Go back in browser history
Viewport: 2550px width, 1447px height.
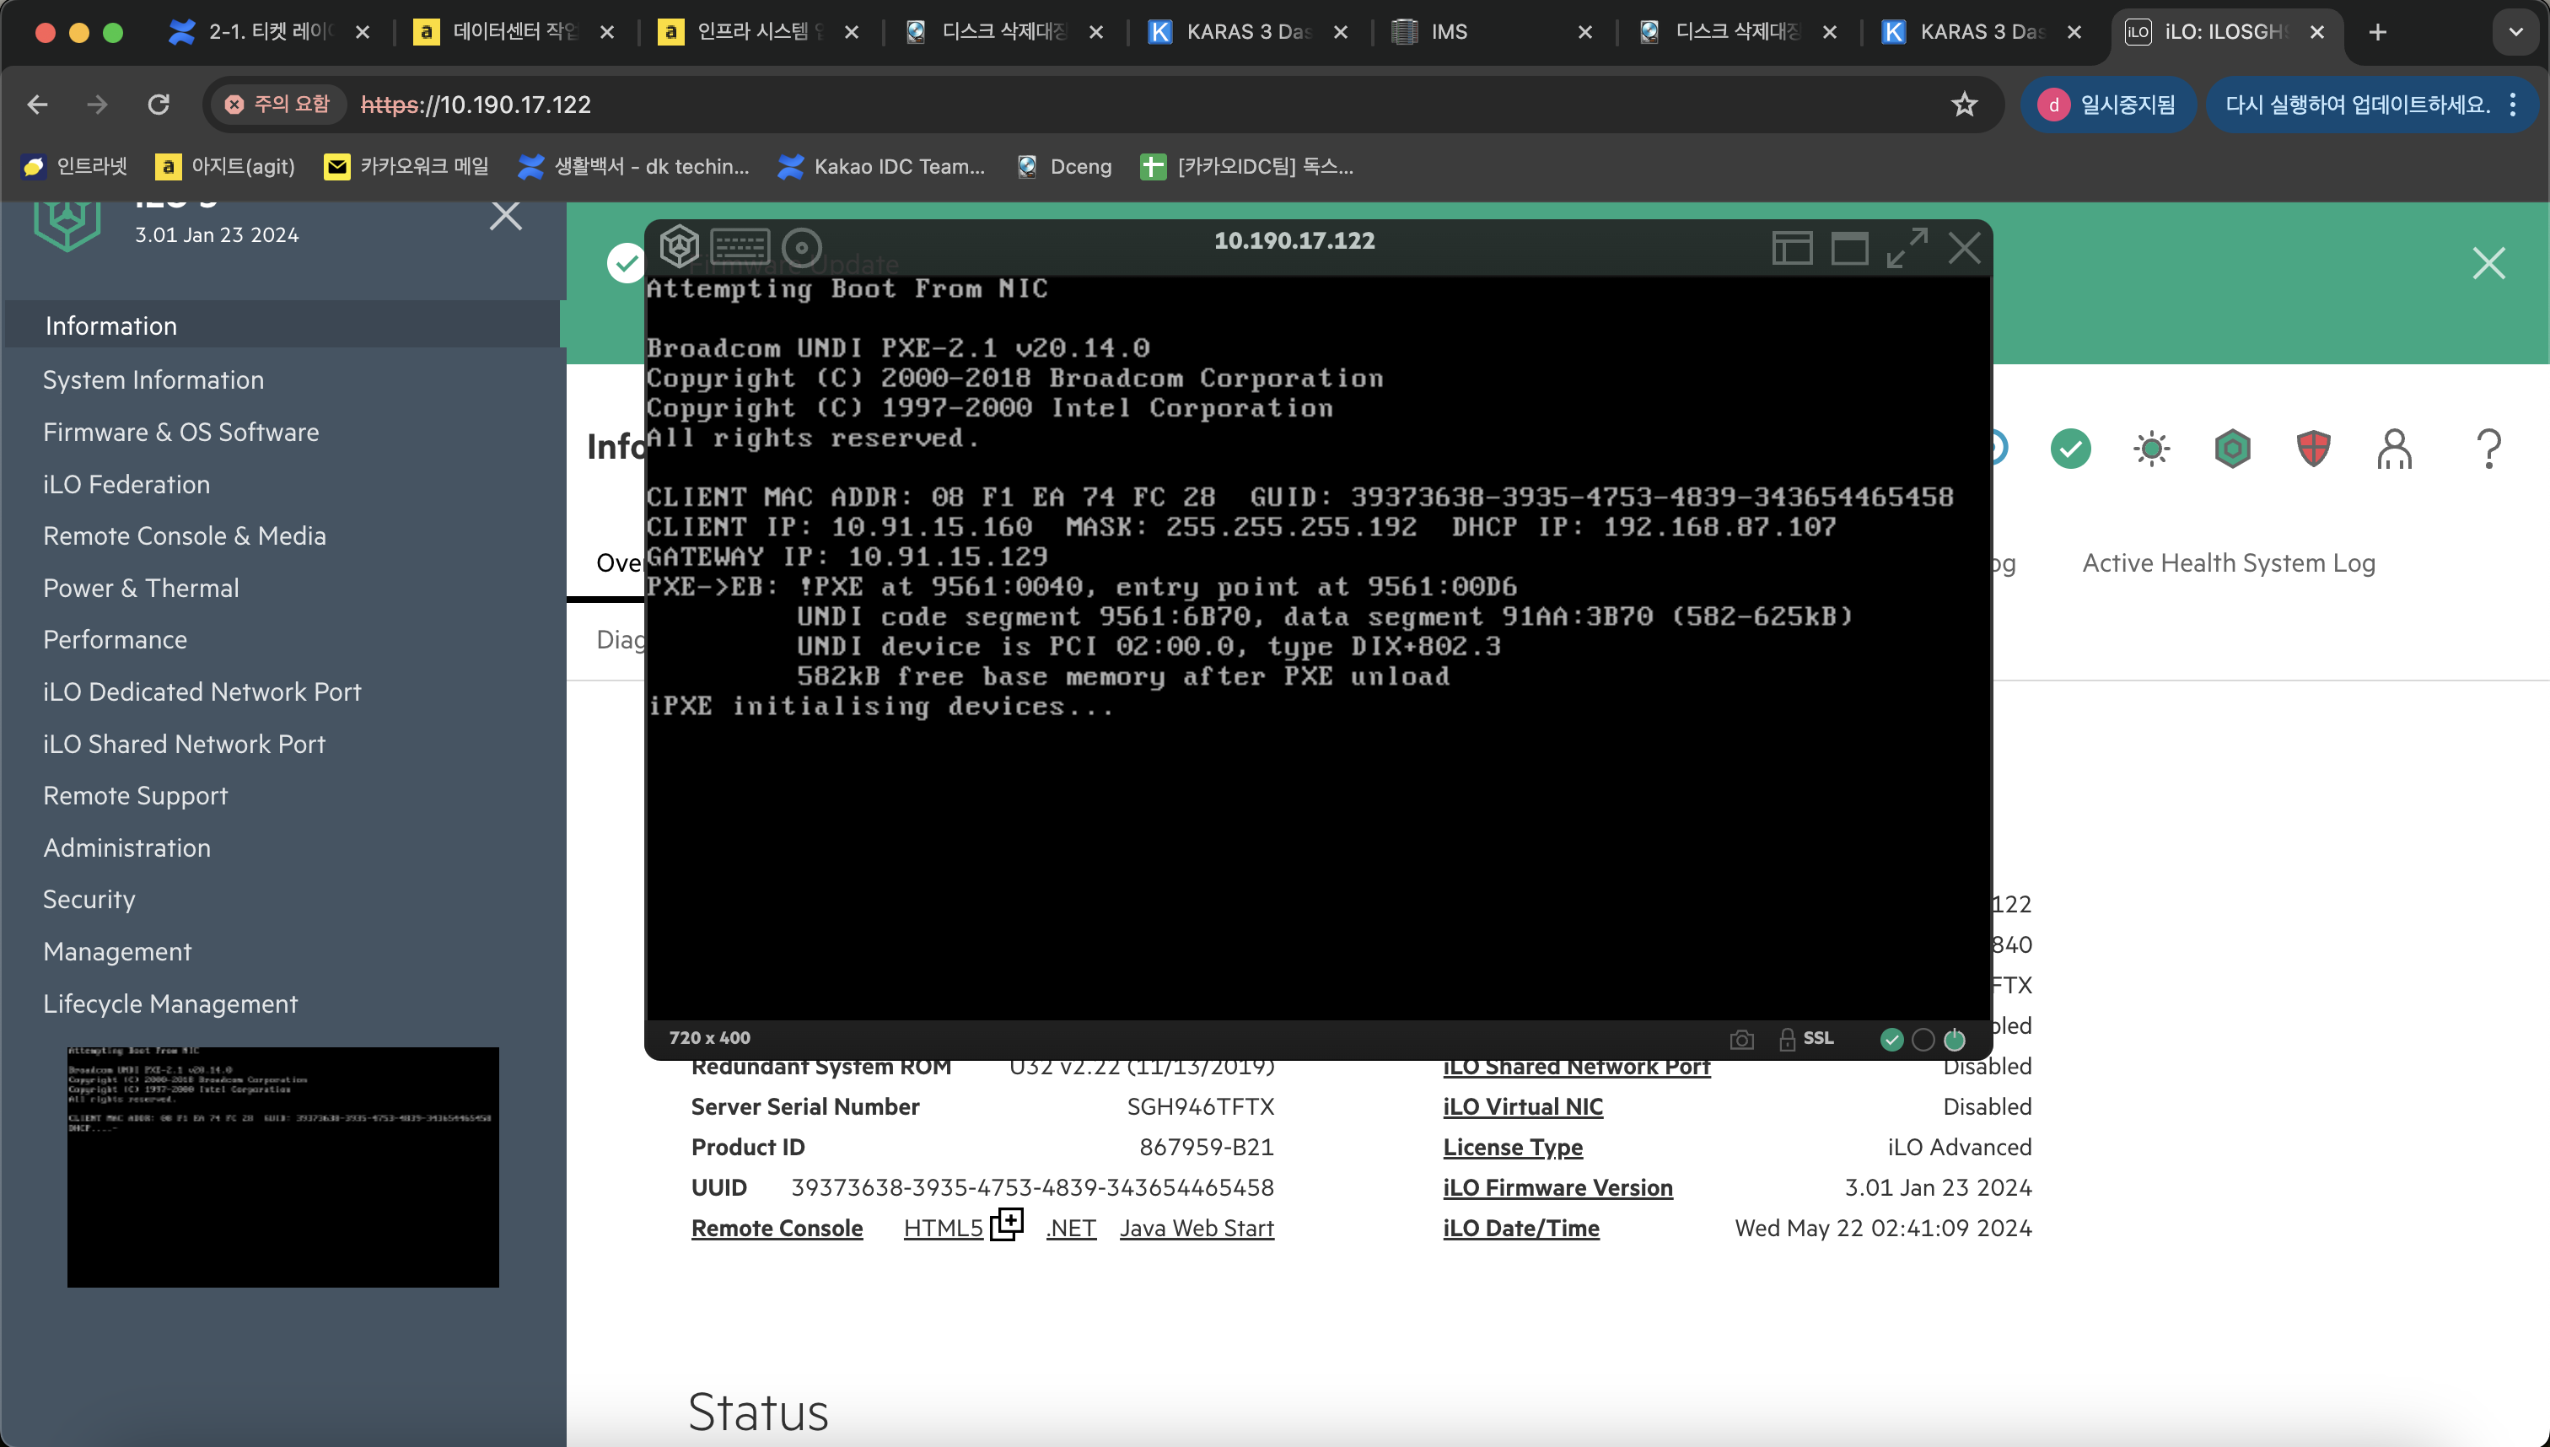point(38,105)
